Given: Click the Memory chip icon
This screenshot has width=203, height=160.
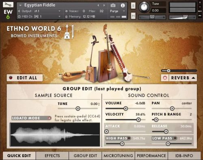Looking at the screenshot, I should [66, 17].
